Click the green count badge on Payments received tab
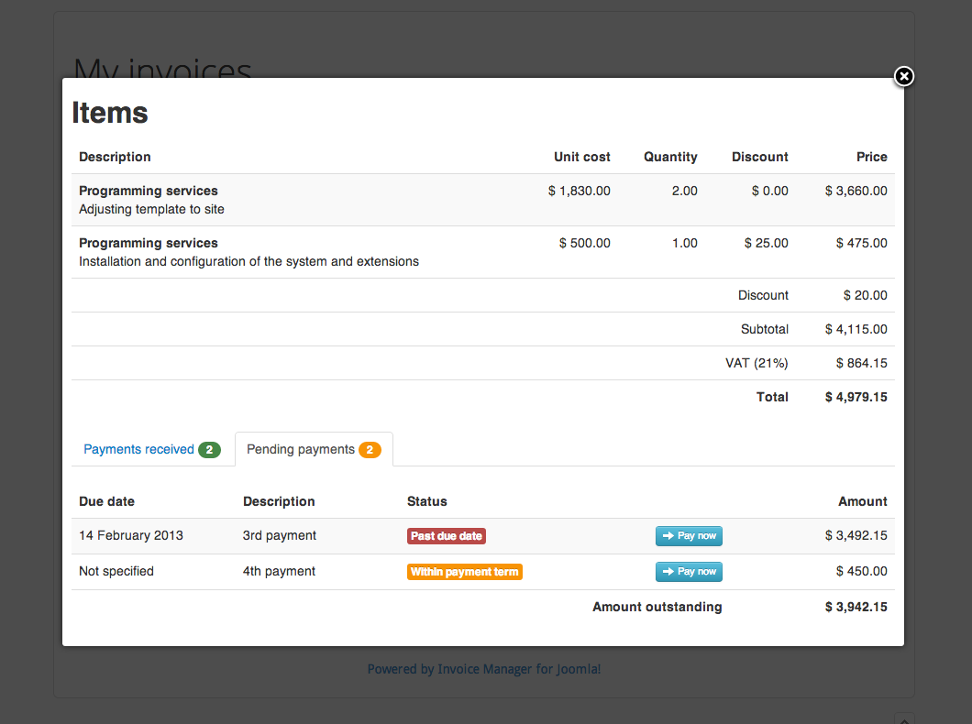Viewport: 972px width, 724px height. tap(209, 449)
